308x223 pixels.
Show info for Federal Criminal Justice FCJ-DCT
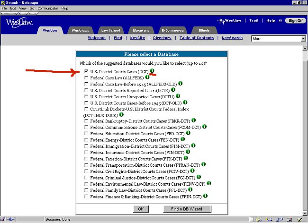point(199,177)
